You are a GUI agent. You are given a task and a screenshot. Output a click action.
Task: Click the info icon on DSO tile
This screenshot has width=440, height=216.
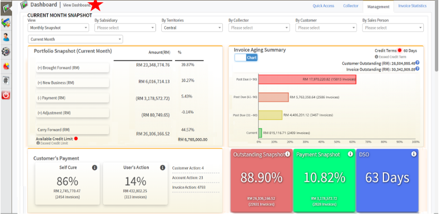(414, 154)
